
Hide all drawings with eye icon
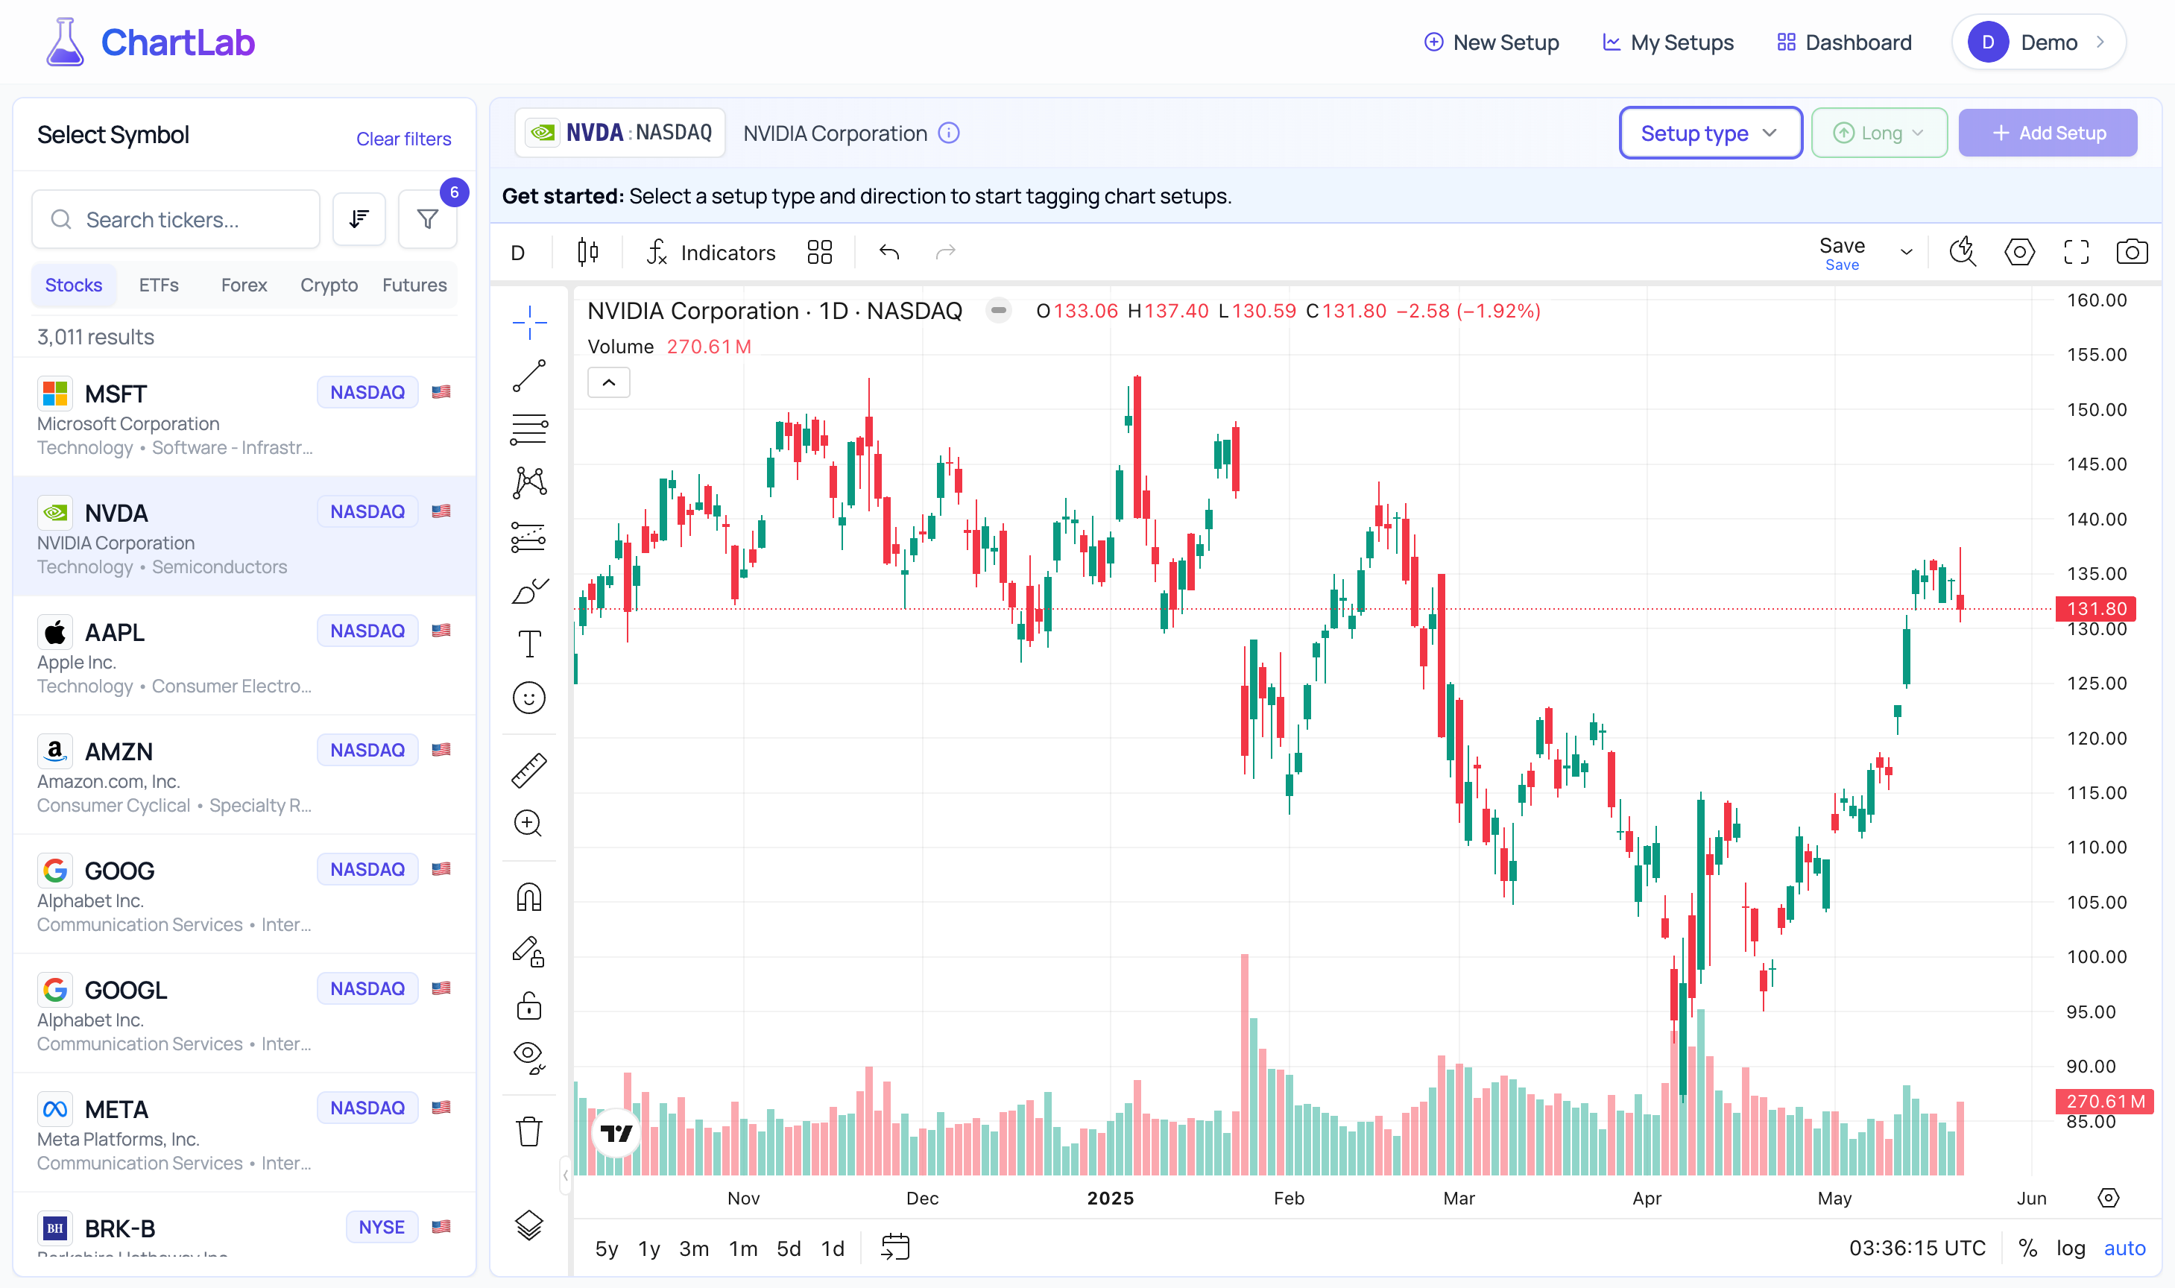pos(528,1058)
